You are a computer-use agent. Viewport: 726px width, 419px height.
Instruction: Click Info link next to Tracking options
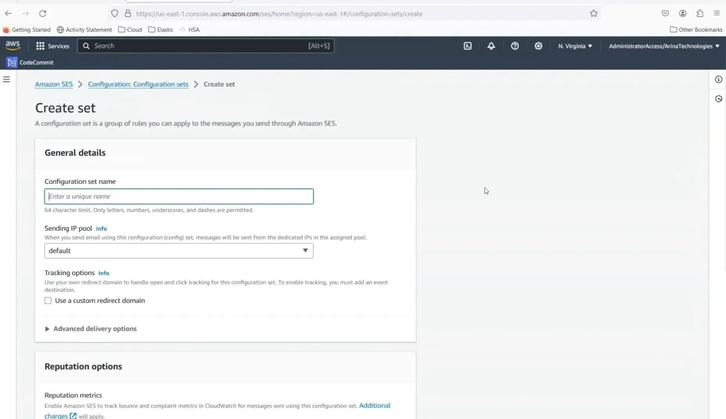pos(104,273)
